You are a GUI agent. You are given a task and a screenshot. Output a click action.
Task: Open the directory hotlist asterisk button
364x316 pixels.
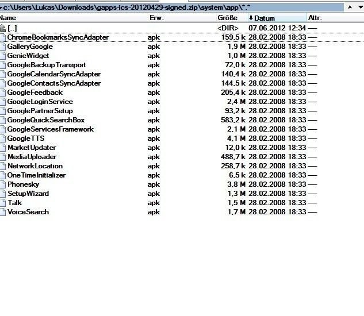tap(350, 7)
